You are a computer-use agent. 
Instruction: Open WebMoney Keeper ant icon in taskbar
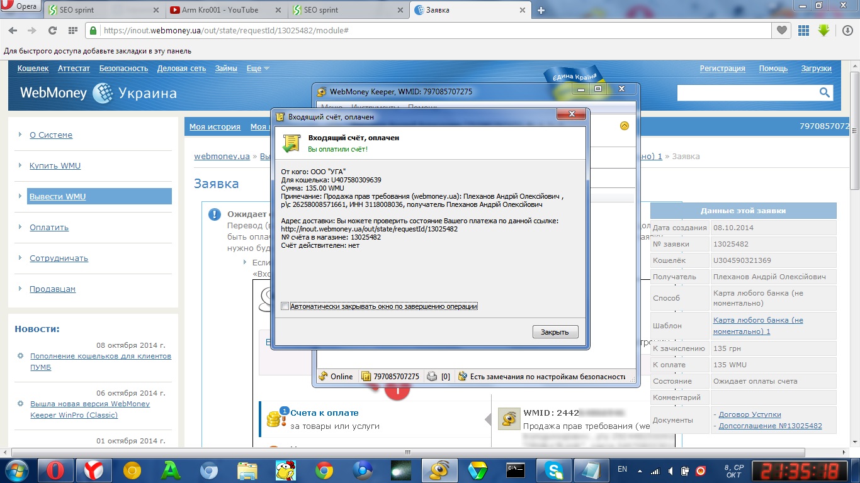tap(439, 470)
